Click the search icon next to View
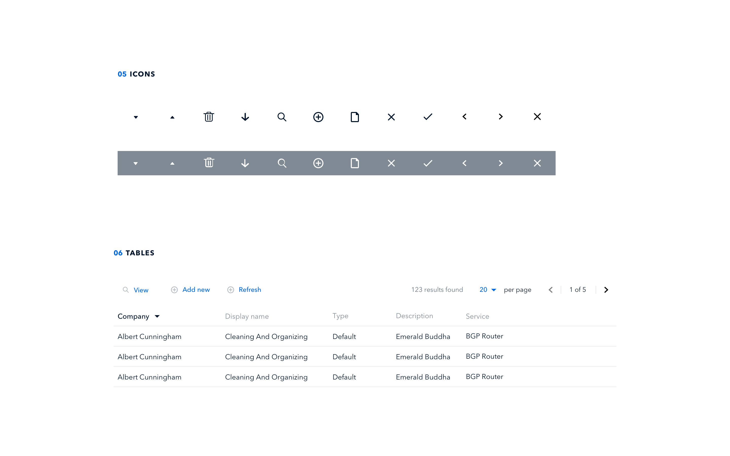This screenshot has width=730, height=456. 126,290
